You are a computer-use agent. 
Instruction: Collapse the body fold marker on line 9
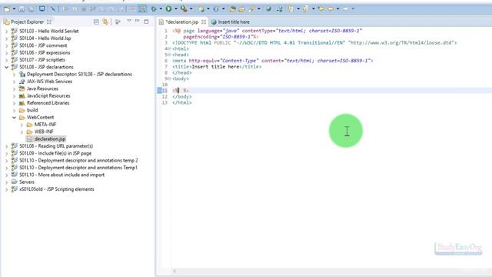[x=169, y=78]
